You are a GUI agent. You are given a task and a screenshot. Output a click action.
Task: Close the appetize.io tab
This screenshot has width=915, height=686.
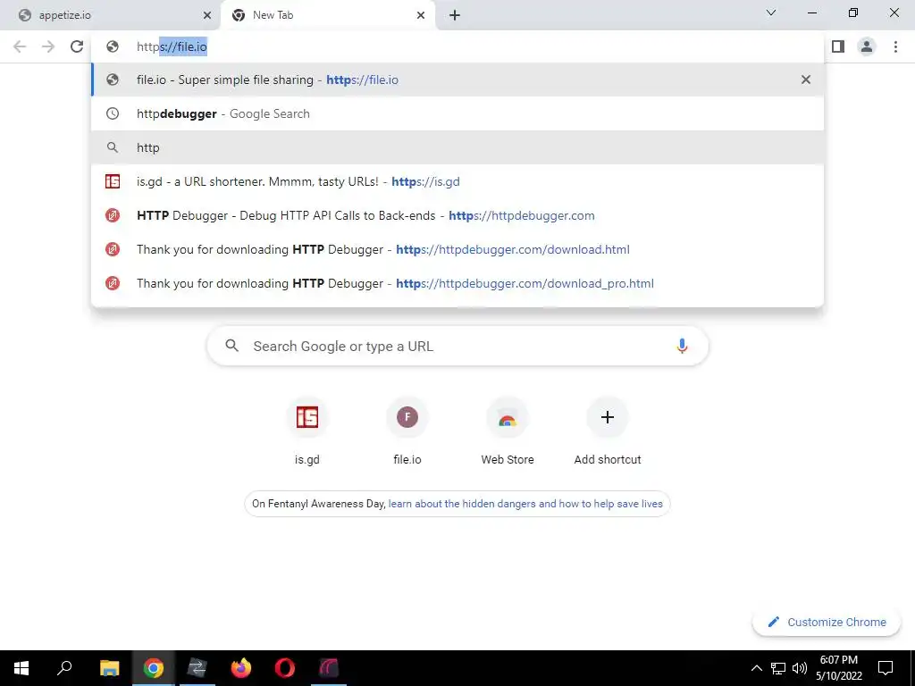tap(207, 15)
